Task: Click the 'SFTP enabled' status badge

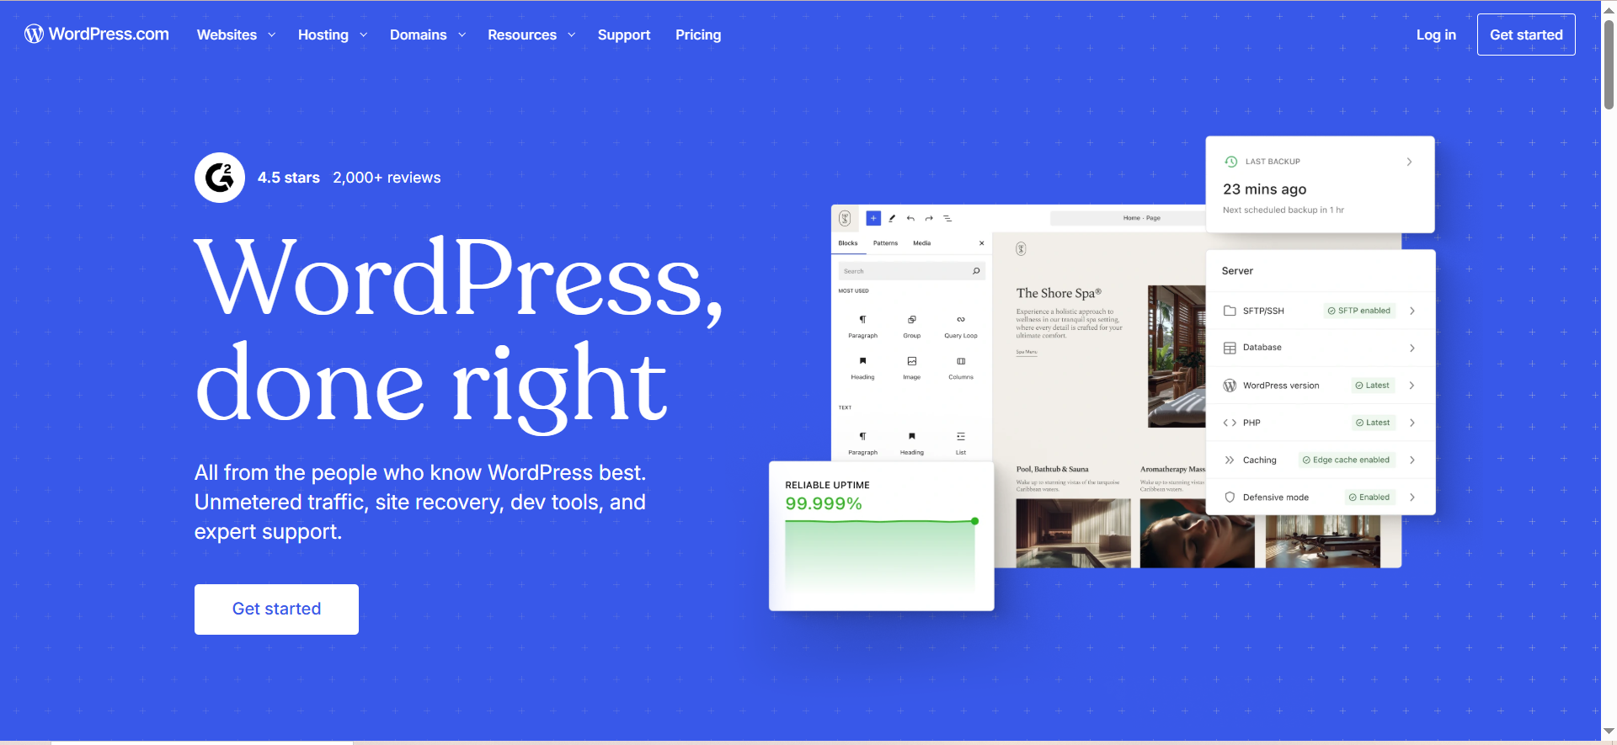Action: pos(1359,311)
